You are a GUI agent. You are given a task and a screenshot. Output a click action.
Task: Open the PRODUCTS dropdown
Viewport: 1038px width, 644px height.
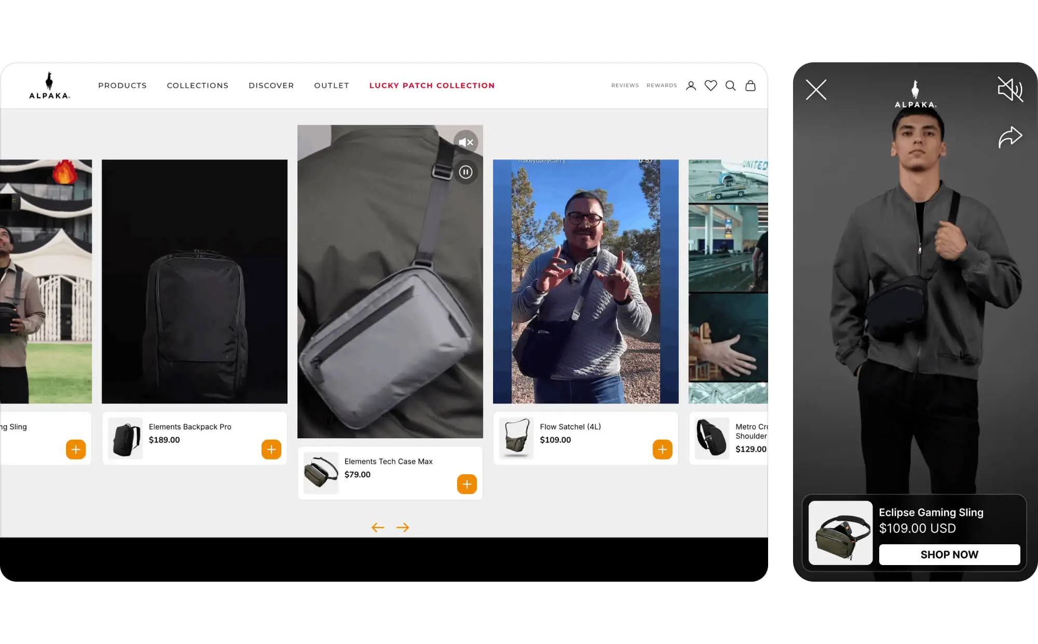(122, 85)
